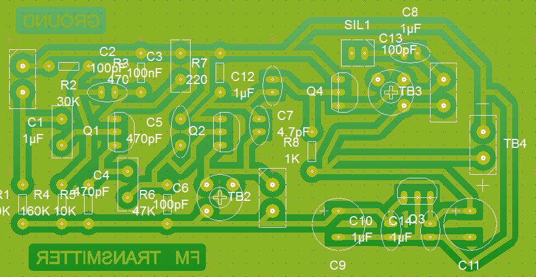Click the R3 resistor designator
This screenshot has width=536, height=277.
pos(121,63)
